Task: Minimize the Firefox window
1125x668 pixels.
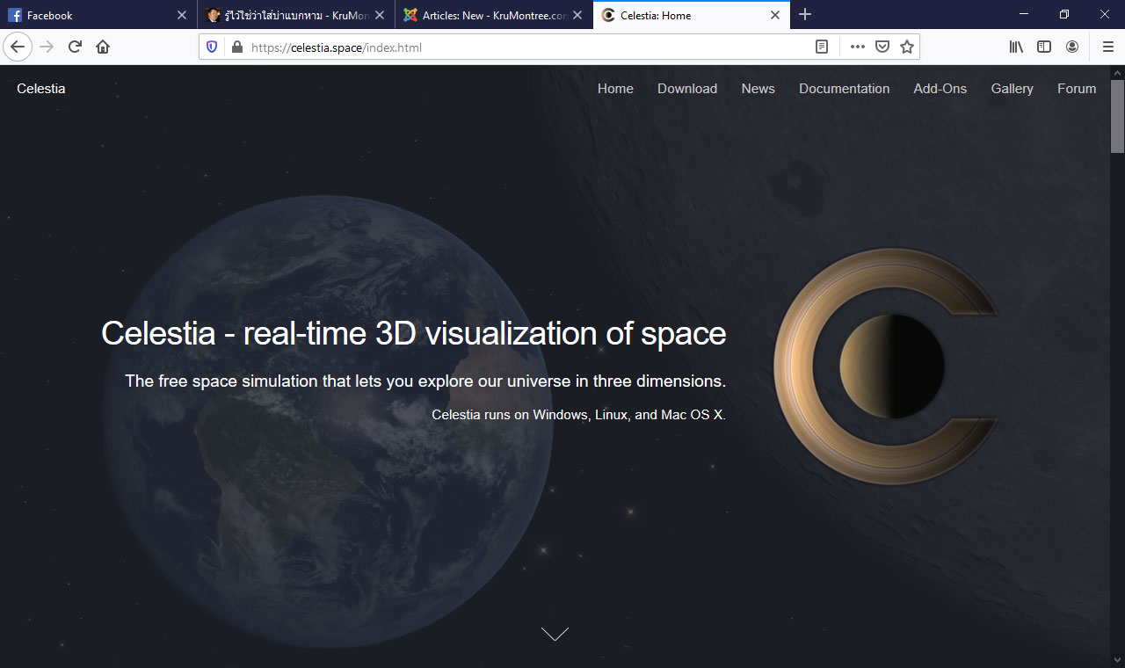Action: (x=1024, y=15)
